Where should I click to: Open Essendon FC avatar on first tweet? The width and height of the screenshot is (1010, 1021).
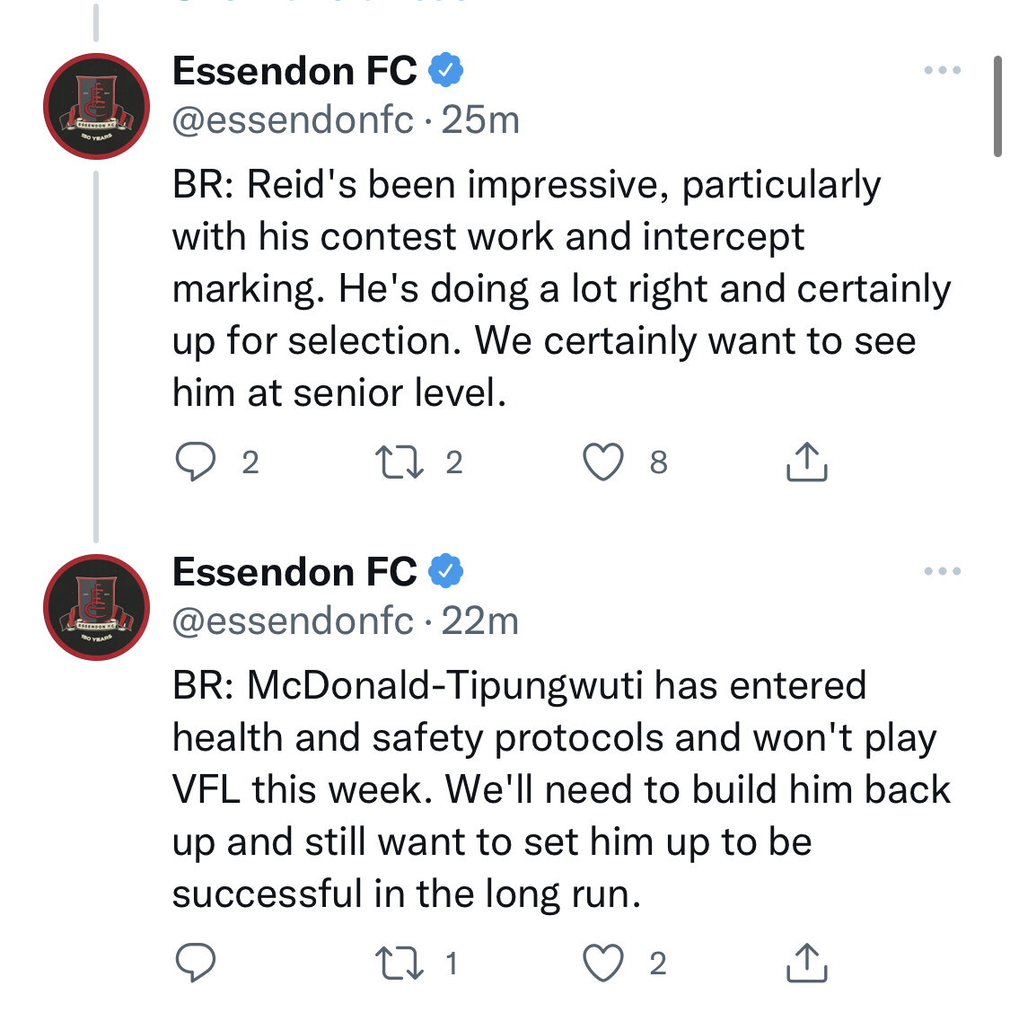click(96, 106)
